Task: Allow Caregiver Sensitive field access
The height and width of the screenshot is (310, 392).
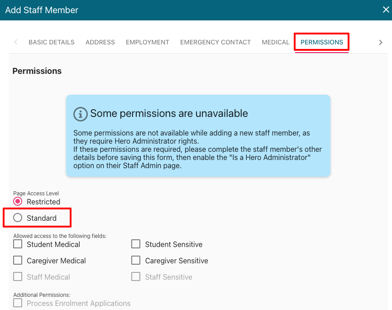Action: tap(136, 261)
